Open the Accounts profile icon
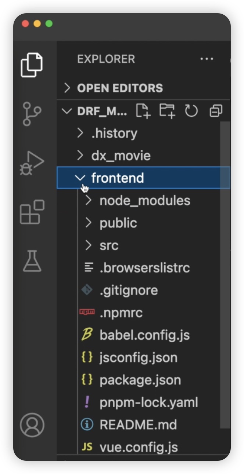Screen dimensions: 244x474 (x=32, y=425)
